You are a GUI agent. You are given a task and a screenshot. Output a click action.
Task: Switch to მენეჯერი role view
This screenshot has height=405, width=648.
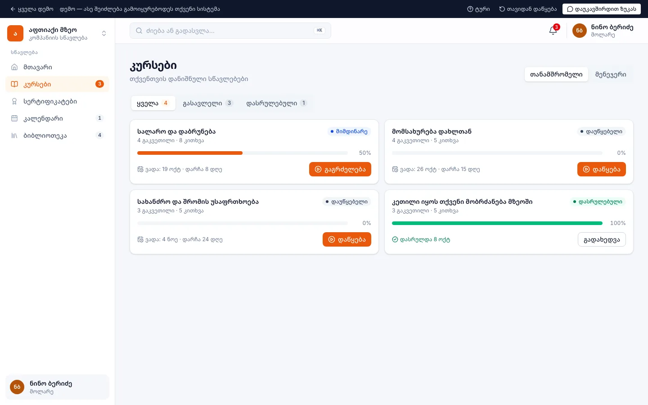click(611, 74)
